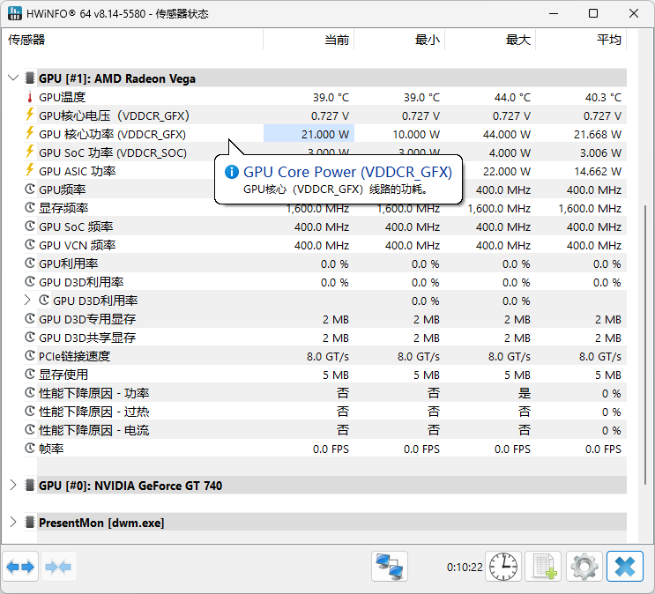Click the highlighted 21.000 W current value cell
Image resolution: width=655 pixels, height=594 pixels.
309,134
